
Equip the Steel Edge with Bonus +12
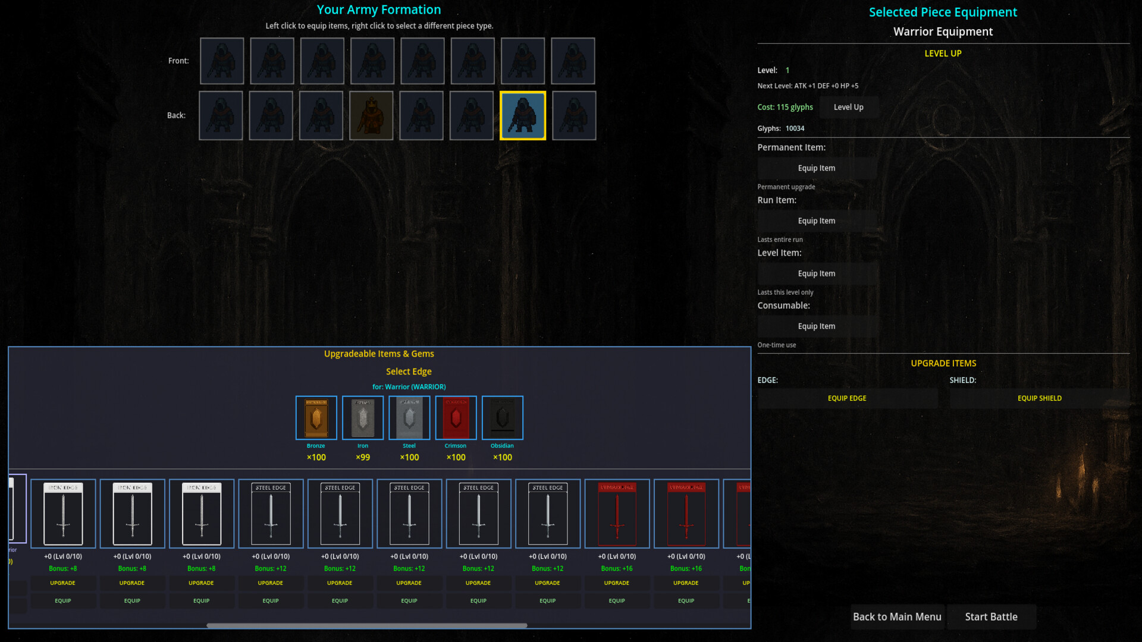271,600
